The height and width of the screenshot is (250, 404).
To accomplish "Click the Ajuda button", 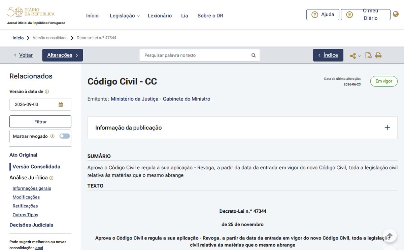I will coord(323,14).
